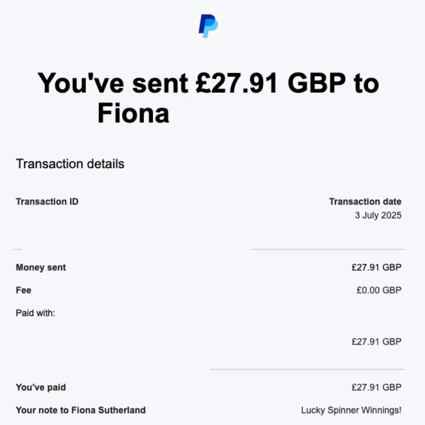The width and height of the screenshot is (425, 425).
Task: Click Your note to Fiona Sutherland label
Action: (81, 410)
